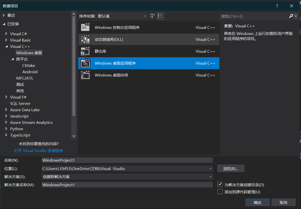Screen dimensions: 301x209
Task: Click the 解决方案名称 input field
Action: pos(127,185)
